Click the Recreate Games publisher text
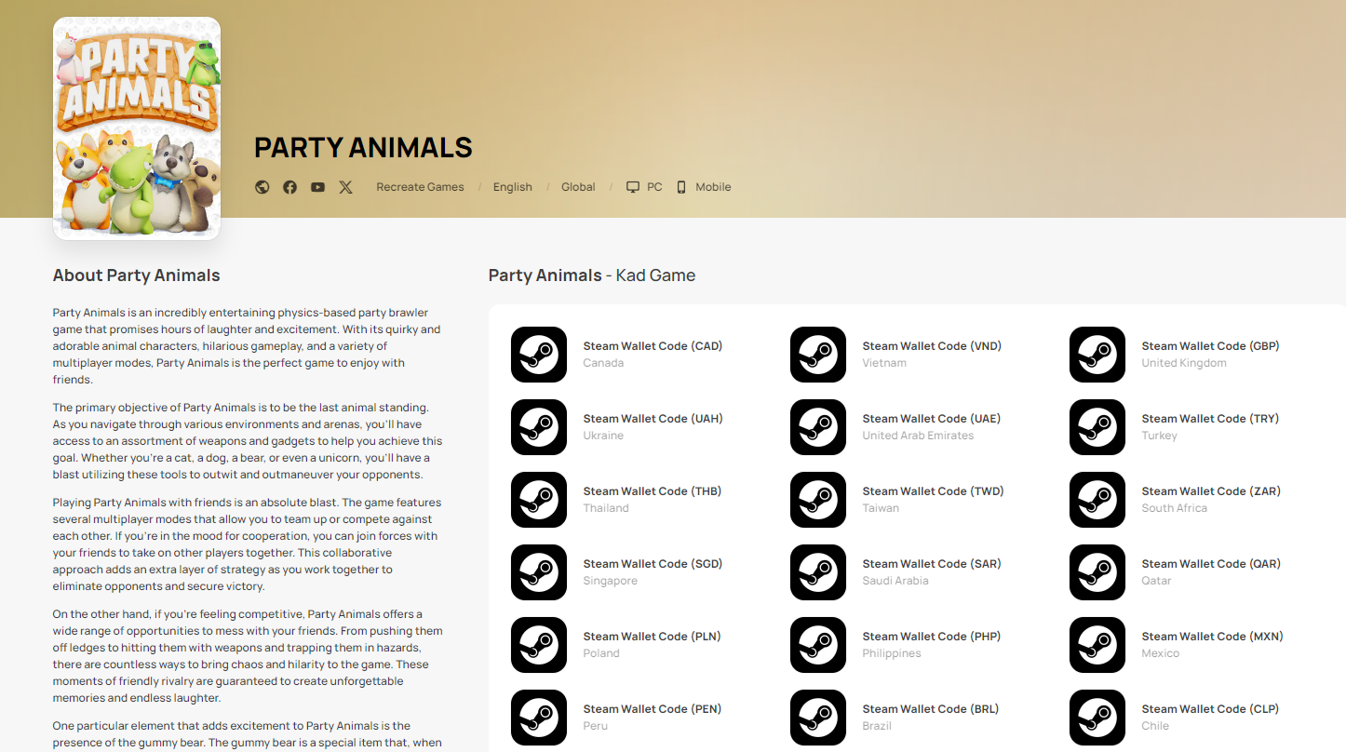 (420, 187)
